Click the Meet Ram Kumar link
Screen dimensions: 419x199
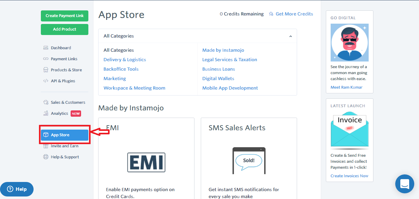346,87
